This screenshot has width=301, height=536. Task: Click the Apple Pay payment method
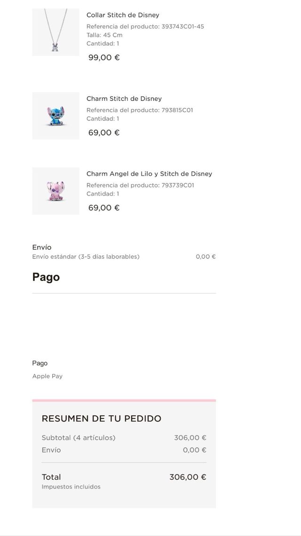[47, 376]
